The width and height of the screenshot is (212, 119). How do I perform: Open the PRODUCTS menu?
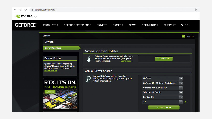50,25
